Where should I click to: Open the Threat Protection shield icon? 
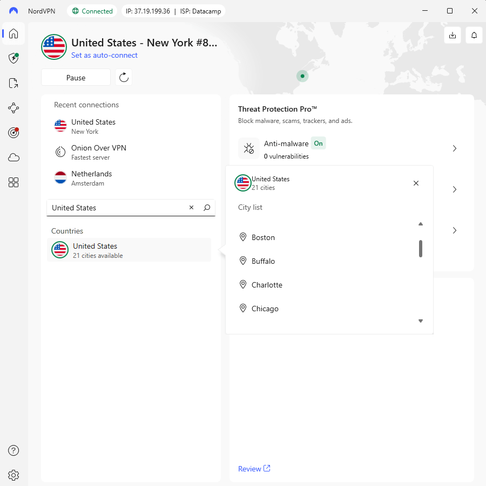click(13, 58)
